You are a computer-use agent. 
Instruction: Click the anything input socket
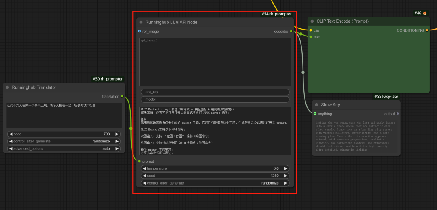click(x=315, y=114)
